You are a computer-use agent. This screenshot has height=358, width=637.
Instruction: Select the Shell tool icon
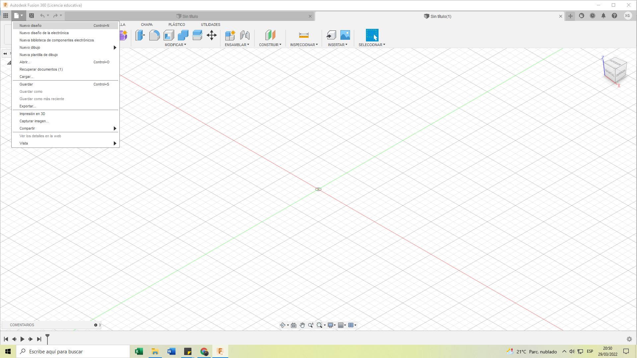point(169,35)
